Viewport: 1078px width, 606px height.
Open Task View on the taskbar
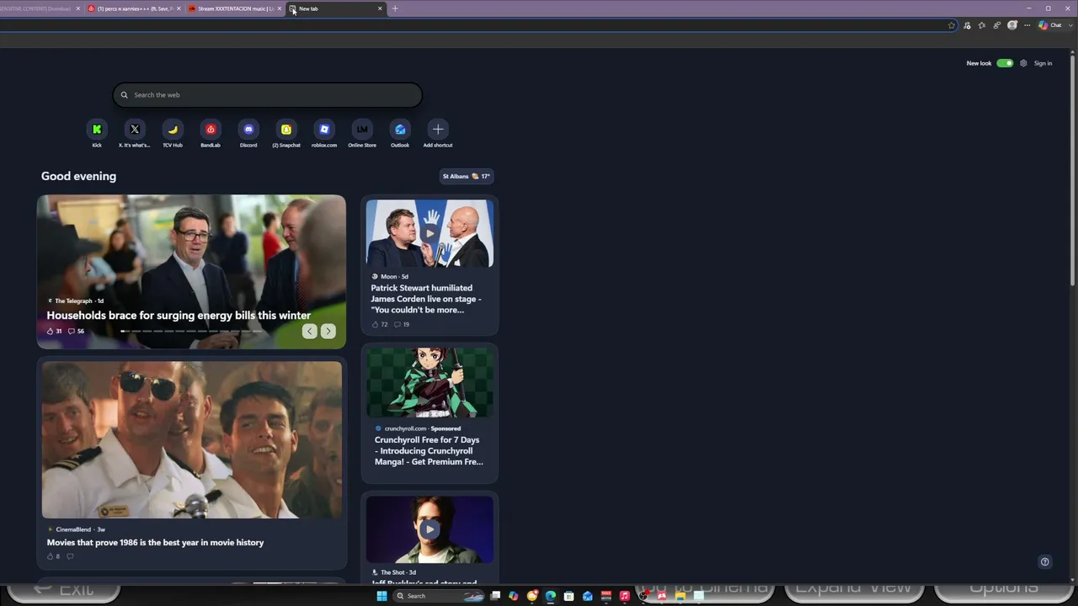click(495, 596)
